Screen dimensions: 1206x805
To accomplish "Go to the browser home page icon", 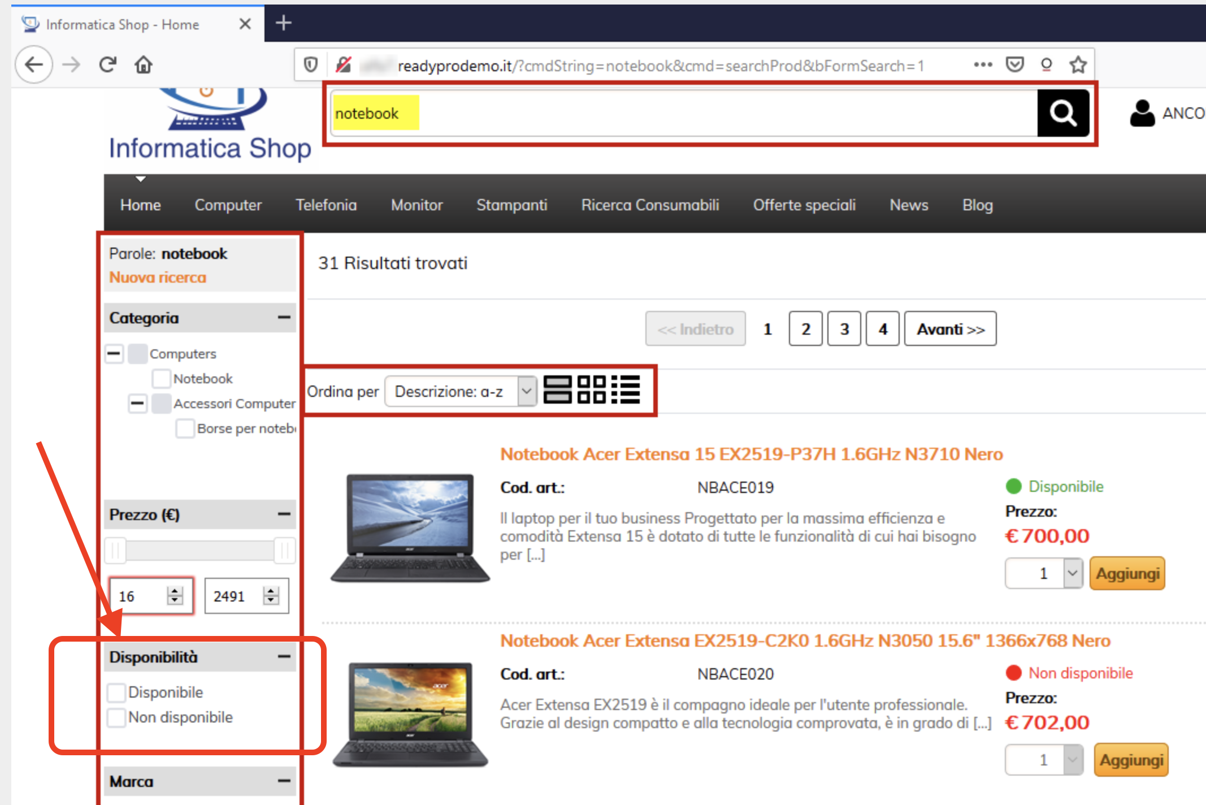I will pos(144,64).
